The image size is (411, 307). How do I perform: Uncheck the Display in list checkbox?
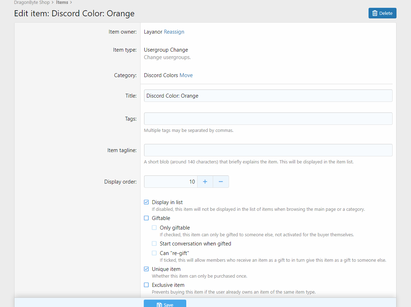point(146,202)
